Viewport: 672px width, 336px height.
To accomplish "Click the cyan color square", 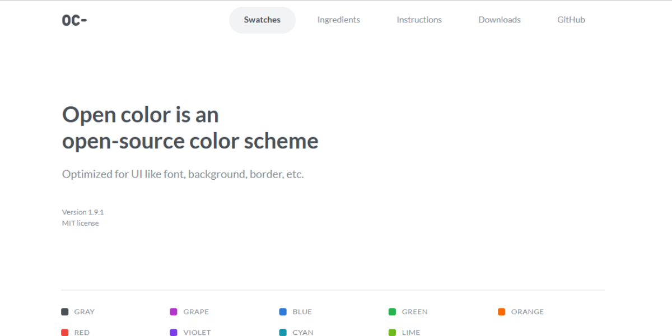I will tap(283, 332).
